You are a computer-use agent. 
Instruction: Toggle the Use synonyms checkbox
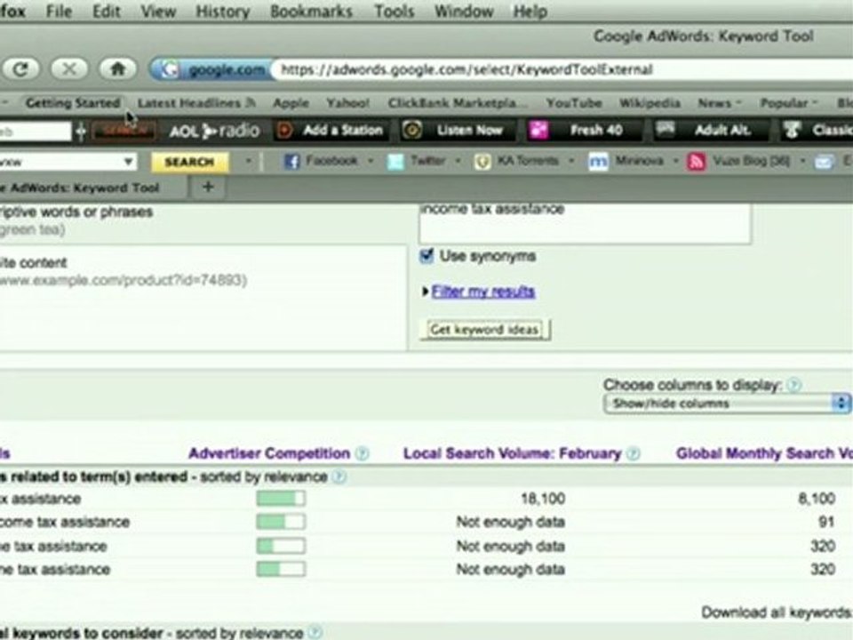pos(427,256)
